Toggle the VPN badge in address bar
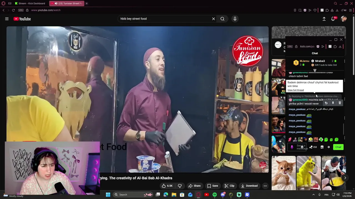 (x=21, y=10)
